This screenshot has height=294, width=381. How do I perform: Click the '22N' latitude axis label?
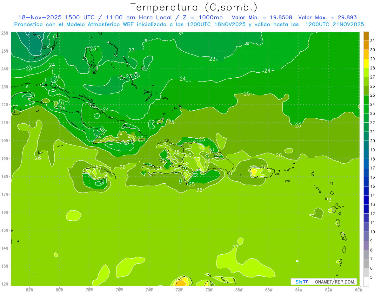pyautogui.click(x=4, y=105)
